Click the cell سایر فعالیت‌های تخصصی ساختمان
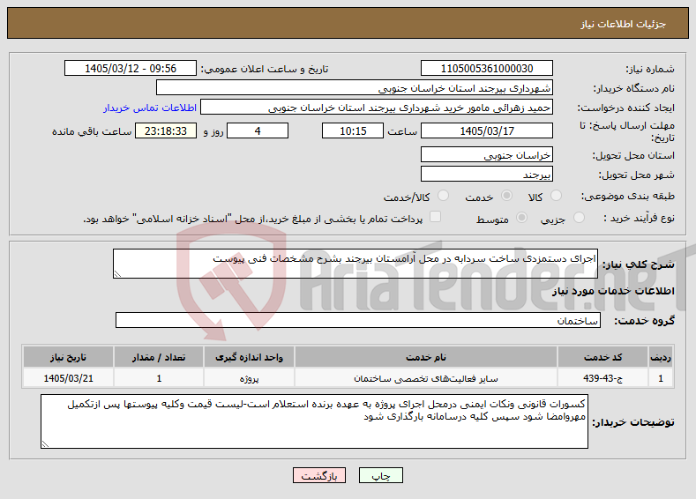Image resolution: width=696 pixels, height=499 pixels. (x=426, y=378)
